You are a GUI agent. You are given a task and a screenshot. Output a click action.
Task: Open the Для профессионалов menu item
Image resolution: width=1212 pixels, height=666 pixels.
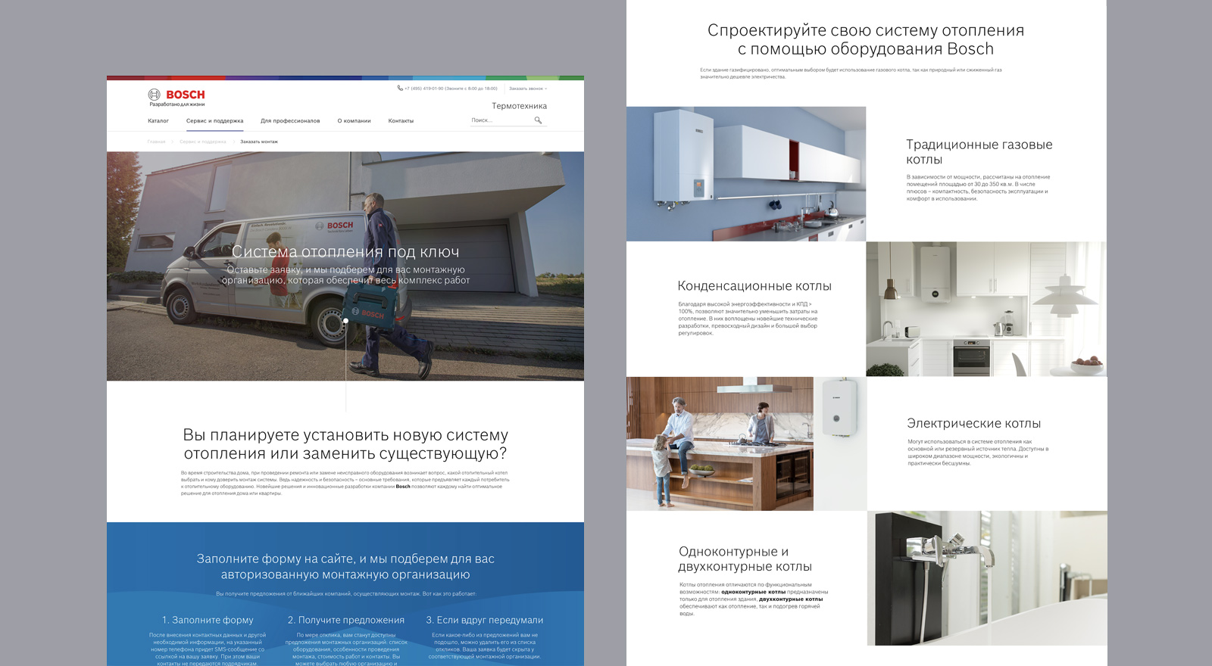(290, 121)
